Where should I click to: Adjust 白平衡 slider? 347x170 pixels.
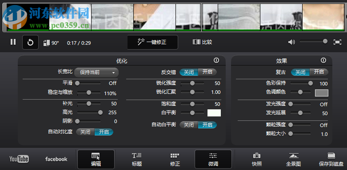pos(192,113)
